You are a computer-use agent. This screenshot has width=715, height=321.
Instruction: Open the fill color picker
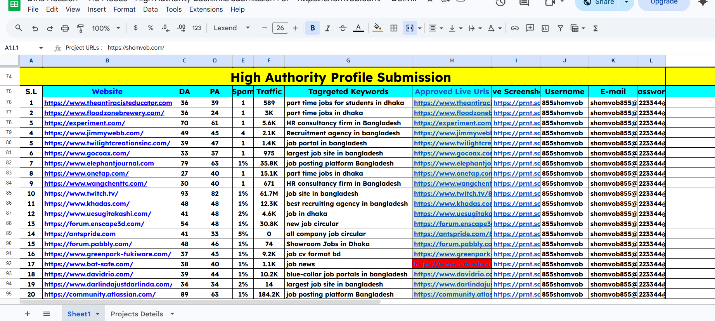(377, 28)
